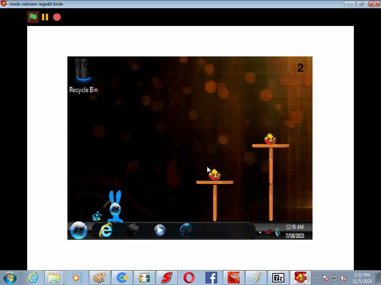This screenshot has height=285, width=381.
Task: Click the in-game dark folder taskbar icon
Action: tap(133, 230)
